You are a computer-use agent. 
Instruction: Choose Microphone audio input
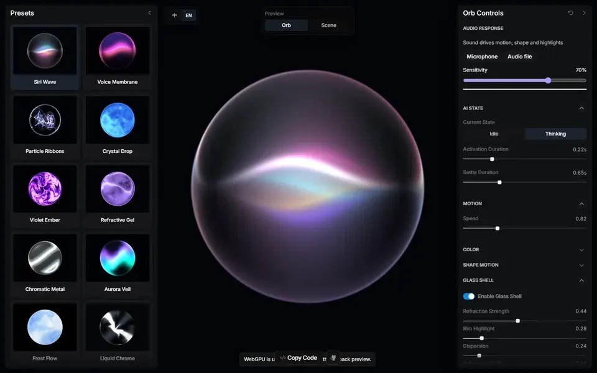coord(482,57)
